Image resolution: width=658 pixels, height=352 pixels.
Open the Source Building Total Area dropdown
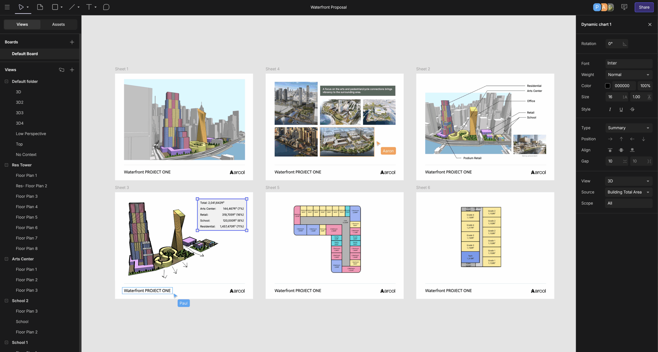[x=628, y=192]
